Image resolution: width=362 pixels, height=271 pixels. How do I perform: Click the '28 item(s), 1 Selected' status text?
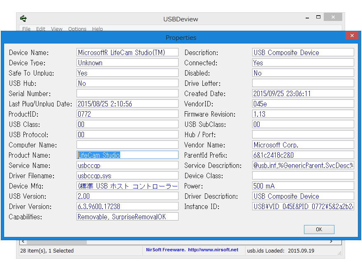pyautogui.click(x=47, y=251)
